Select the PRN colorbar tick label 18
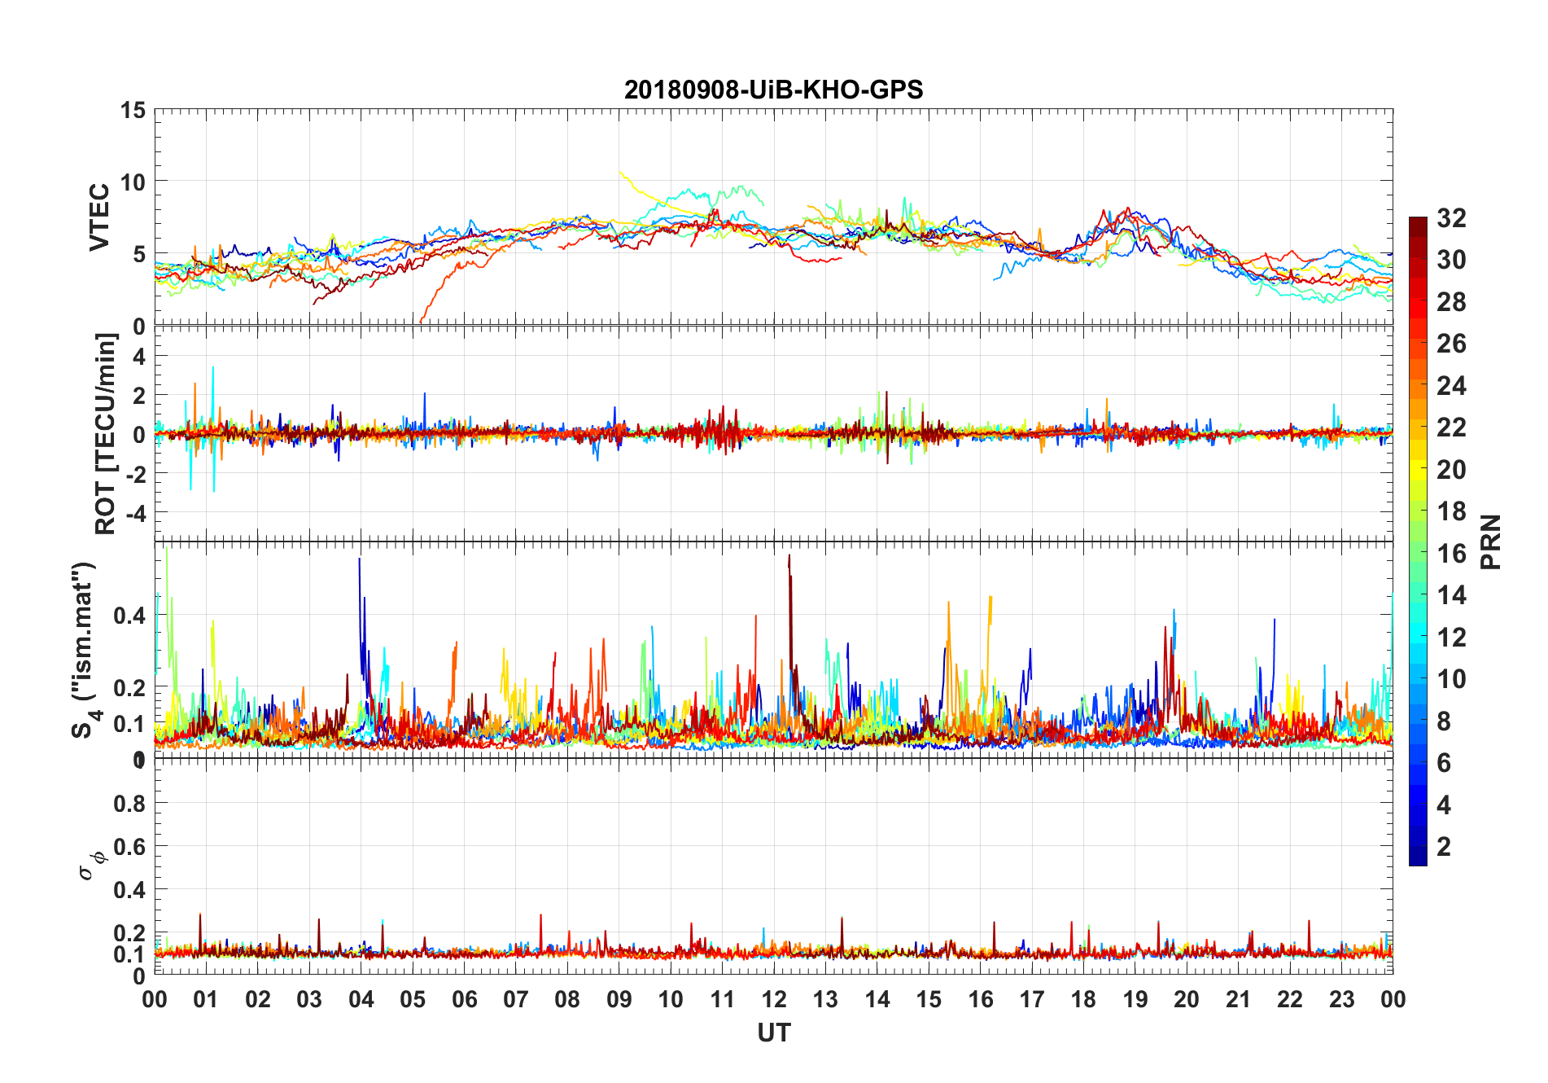Image resolution: width=1548 pixels, height=1083 pixels. 1451,511
